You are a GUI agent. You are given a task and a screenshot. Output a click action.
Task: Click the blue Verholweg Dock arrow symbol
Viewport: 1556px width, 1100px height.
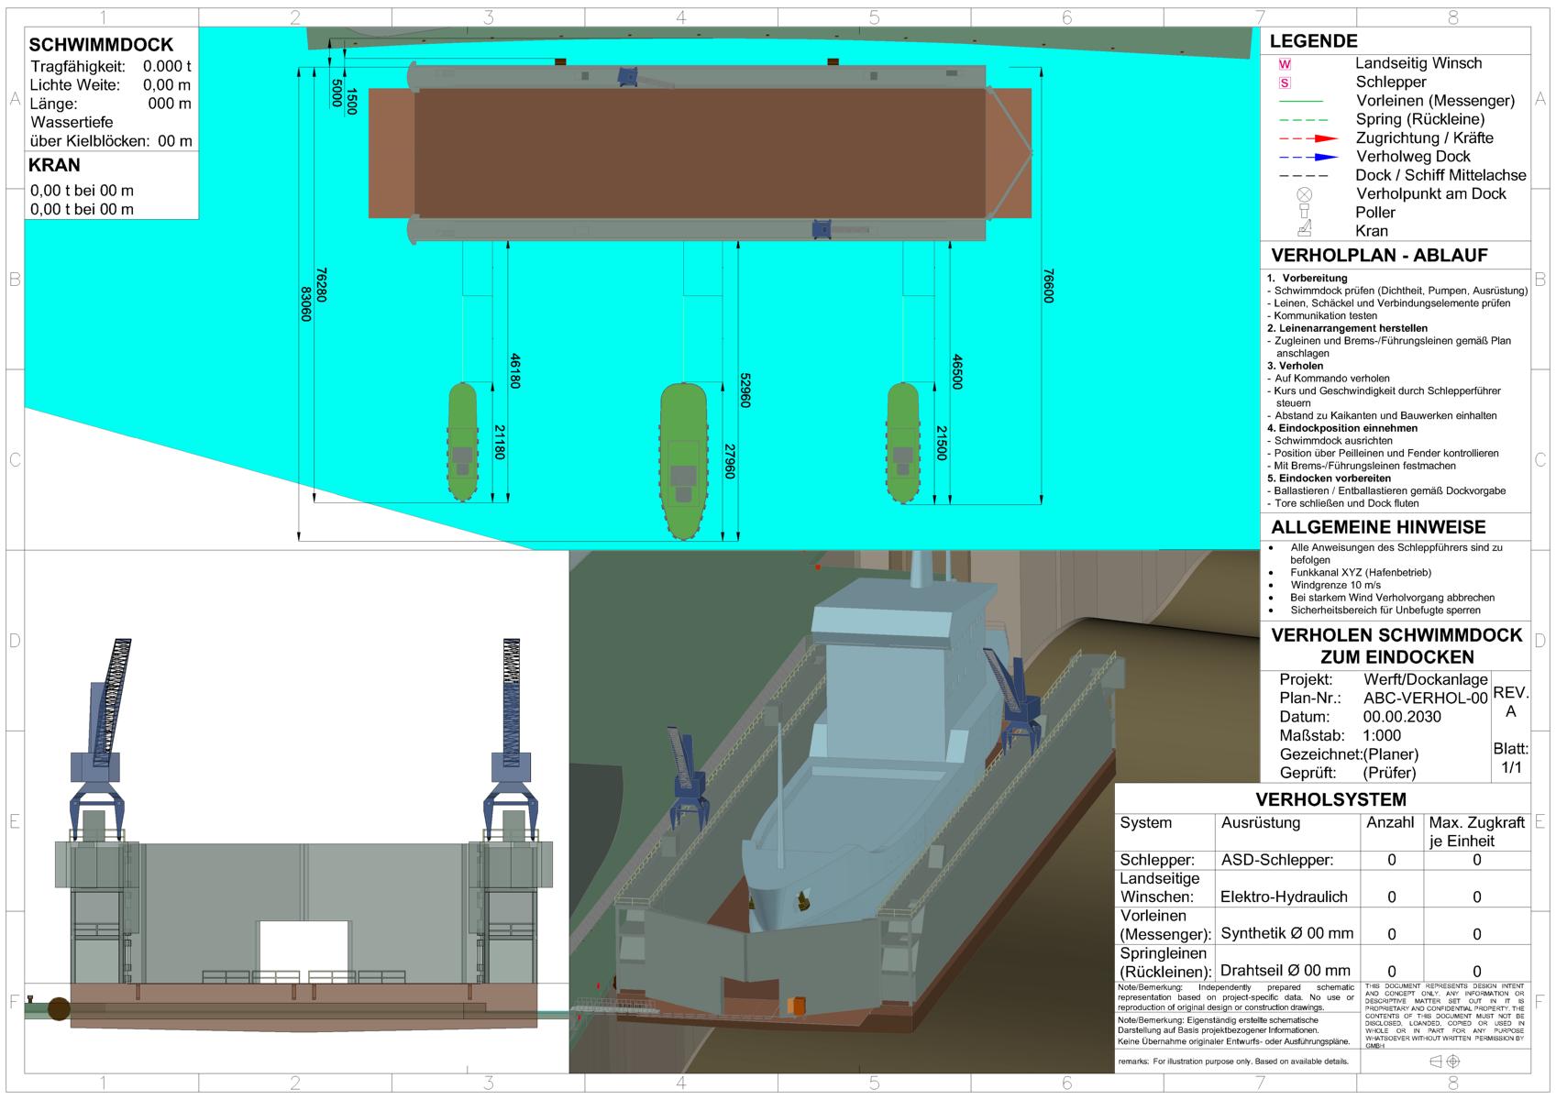coord(1308,157)
